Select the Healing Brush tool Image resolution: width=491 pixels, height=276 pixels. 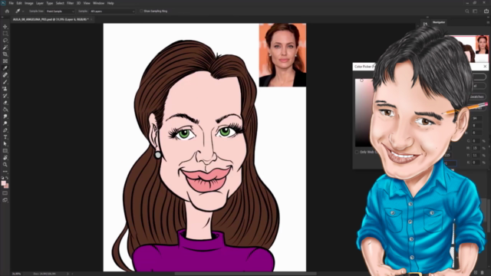coord(5,75)
